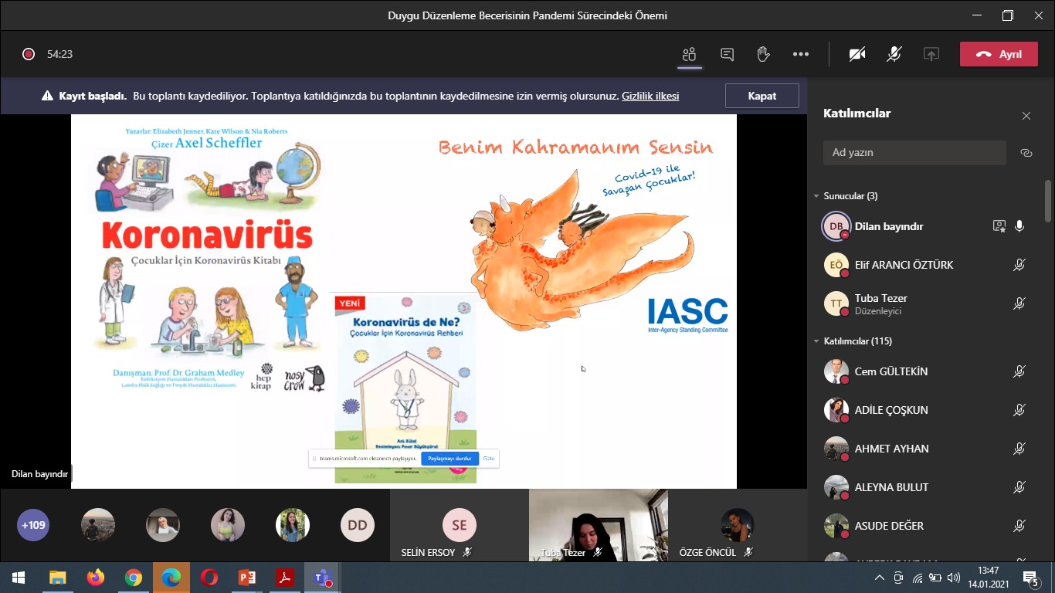Click the muted mic icon for ASUDE DEĞER
Screen dimensions: 1055x593
1019,526
